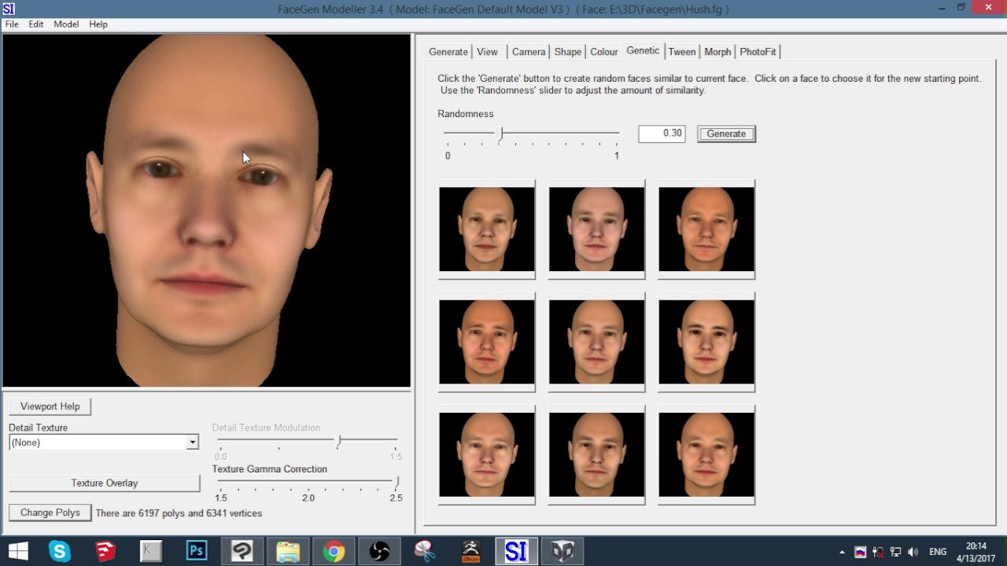Open File Explorer from the taskbar

coord(288,551)
